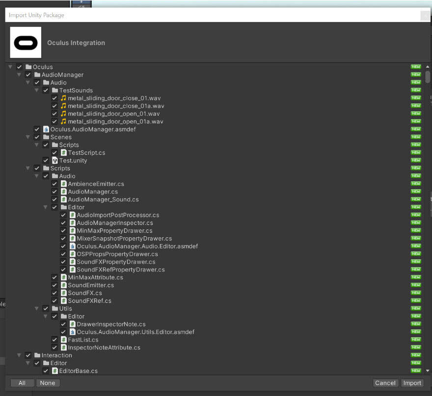
Task: Click the None button to deselect everything
Action: click(48, 383)
